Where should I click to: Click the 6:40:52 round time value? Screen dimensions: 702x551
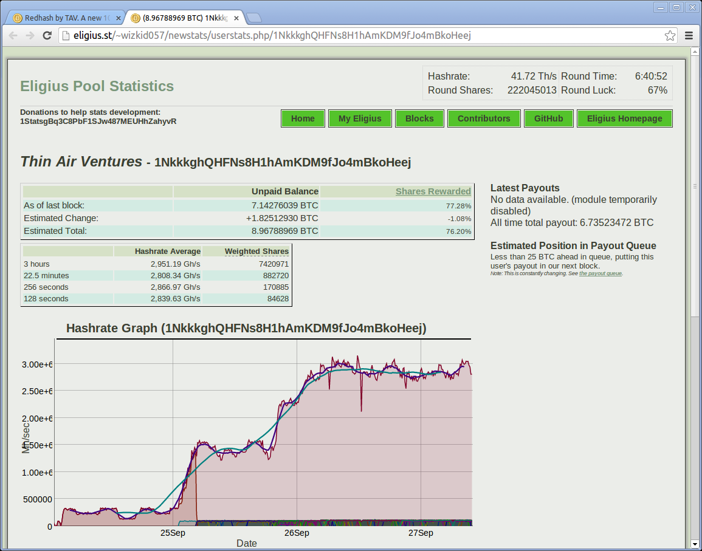click(x=651, y=76)
